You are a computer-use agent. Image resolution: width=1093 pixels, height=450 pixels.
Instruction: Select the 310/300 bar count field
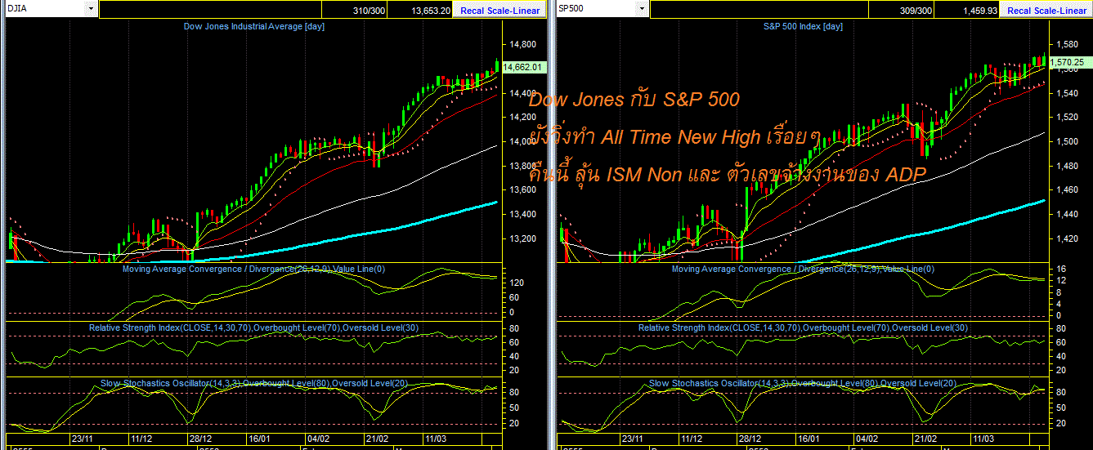point(353,10)
